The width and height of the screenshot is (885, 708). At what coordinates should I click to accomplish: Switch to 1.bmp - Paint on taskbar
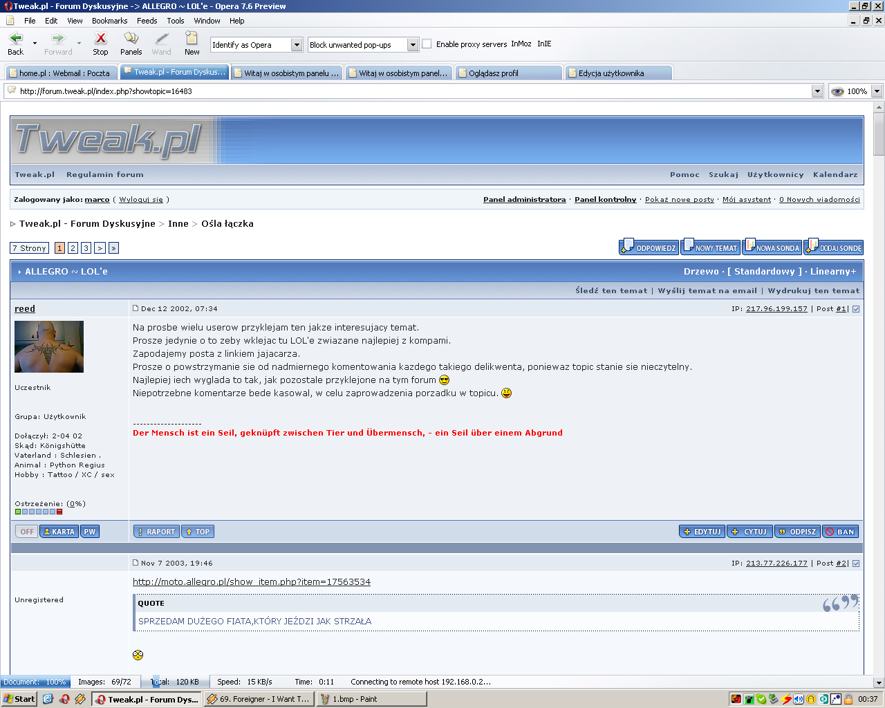tap(372, 699)
